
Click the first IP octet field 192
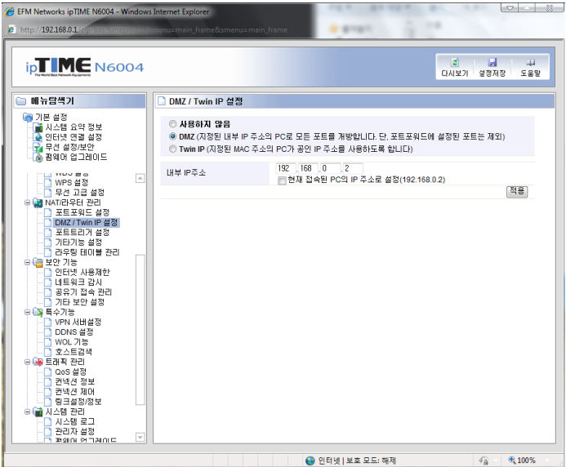(x=286, y=168)
